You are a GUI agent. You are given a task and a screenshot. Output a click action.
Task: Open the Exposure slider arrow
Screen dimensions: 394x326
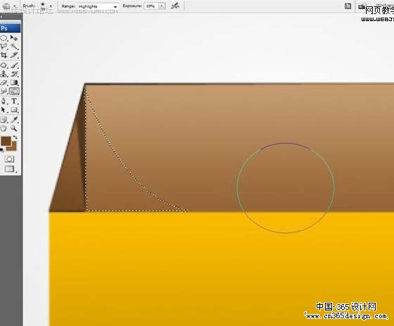[x=162, y=6]
